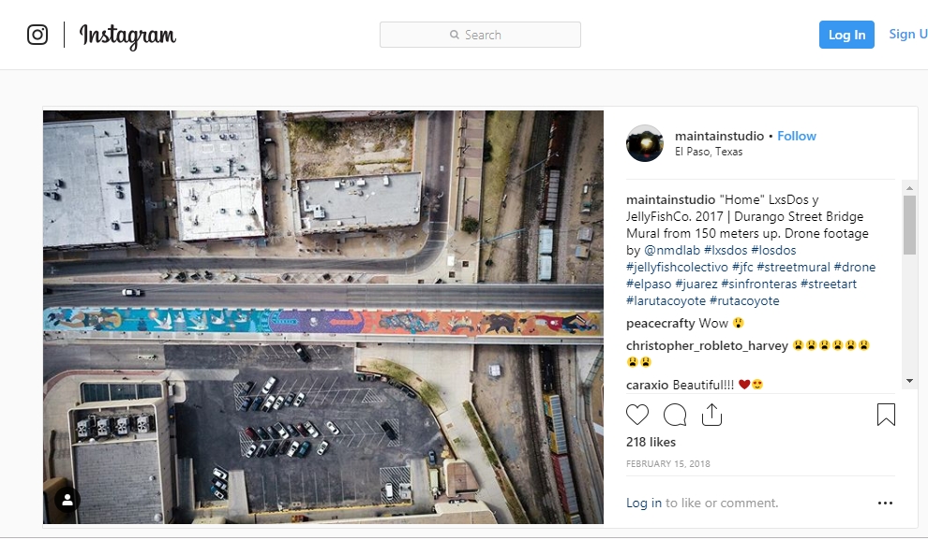This screenshot has height=540, width=928.
Task: Open the #rutacoyote hashtag
Action: 744,300
